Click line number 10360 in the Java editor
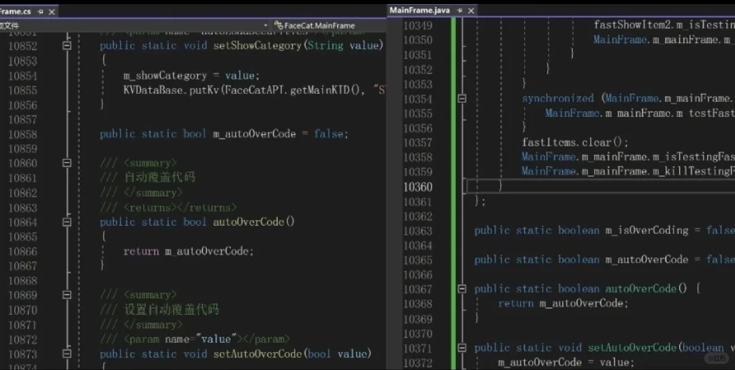735x370 pixels. [x=418, y=187]
